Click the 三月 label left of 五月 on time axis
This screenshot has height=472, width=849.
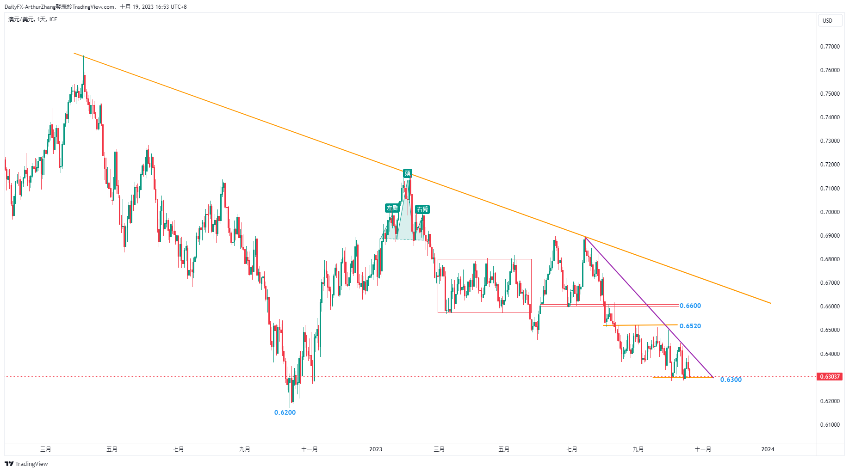(x=45, y=449)
